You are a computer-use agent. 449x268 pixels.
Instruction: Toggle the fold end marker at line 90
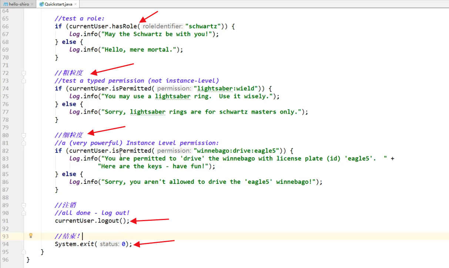click(x=24, y=213)
